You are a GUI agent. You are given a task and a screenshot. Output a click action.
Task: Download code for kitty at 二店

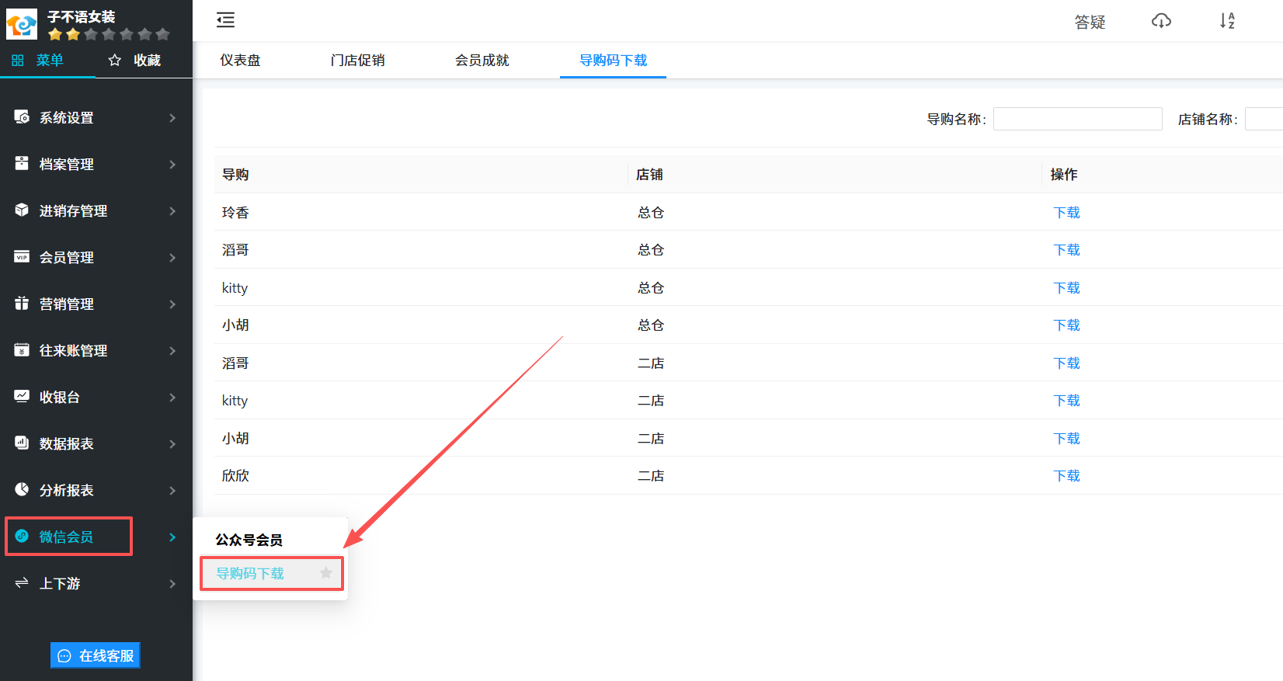point(1066,400)
